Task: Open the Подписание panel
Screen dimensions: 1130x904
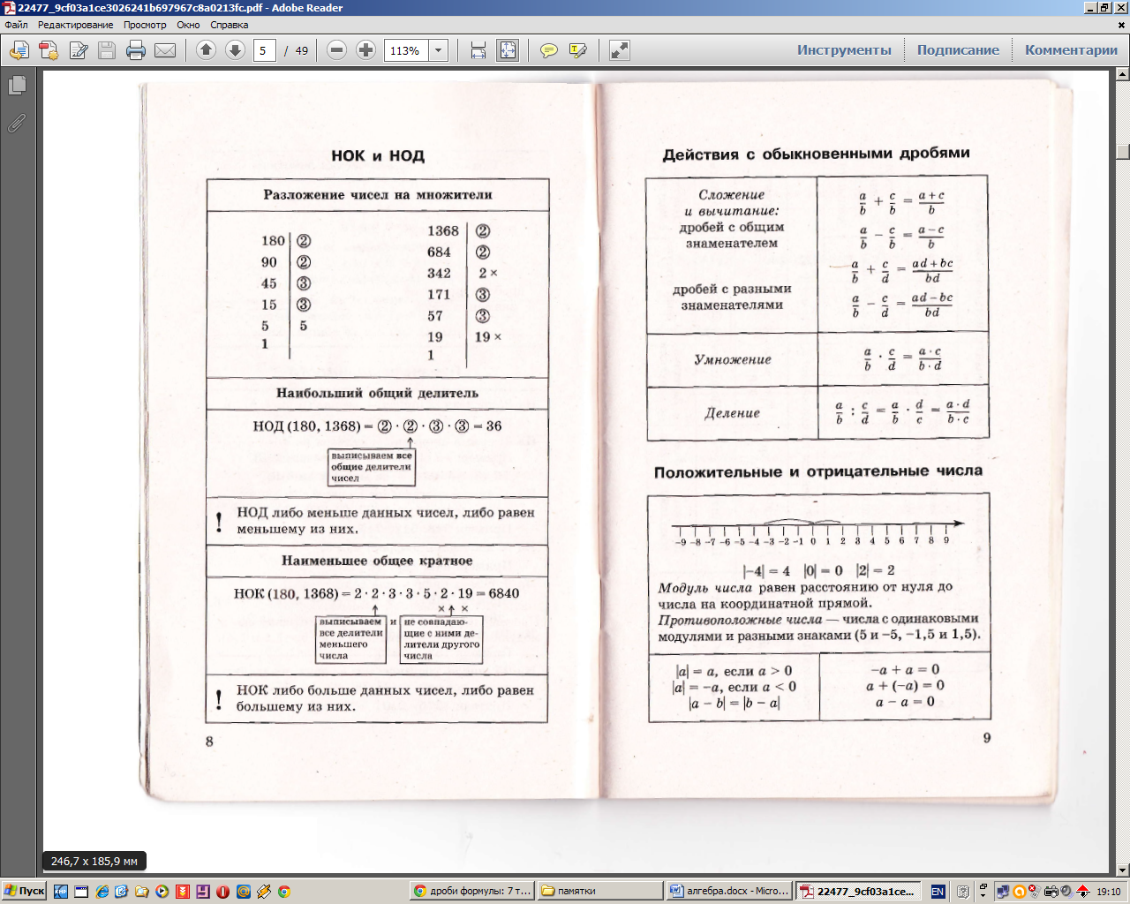Action: (958, 50)
